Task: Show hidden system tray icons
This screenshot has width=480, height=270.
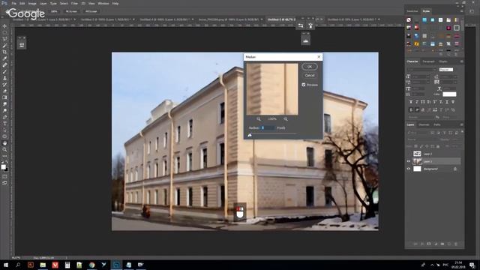Action: 432,265
